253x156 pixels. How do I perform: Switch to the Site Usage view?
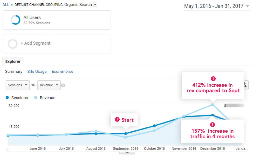[x=37, y=71]
